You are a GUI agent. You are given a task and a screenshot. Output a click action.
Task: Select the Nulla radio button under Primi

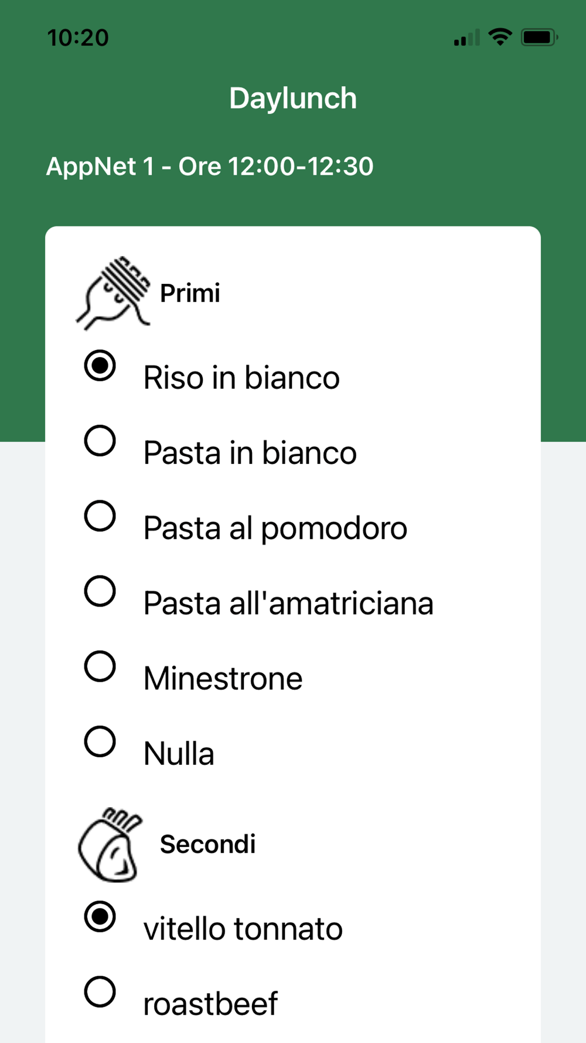click(100, 741)
